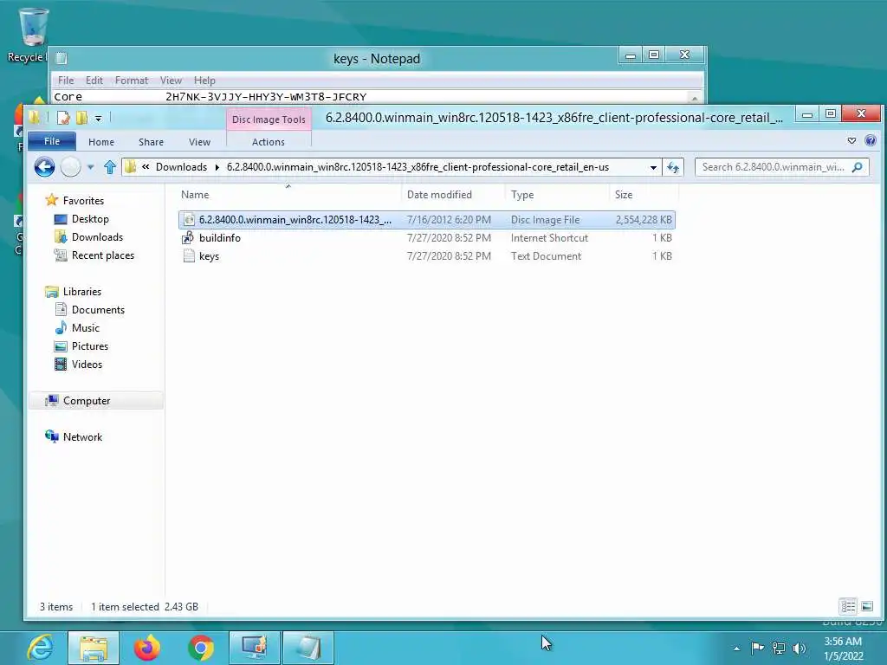This screenshot has height=665, width=887.
Task: Select the keys text document file
Action: [426, 256]
